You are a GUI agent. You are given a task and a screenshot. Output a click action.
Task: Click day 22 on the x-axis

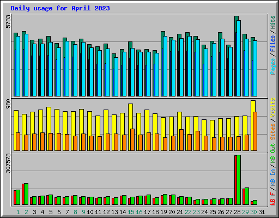point(188,212)
